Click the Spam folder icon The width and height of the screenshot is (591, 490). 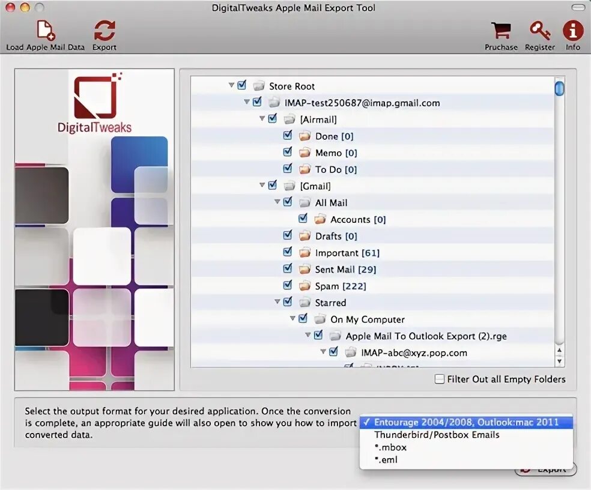pos(305,286)
